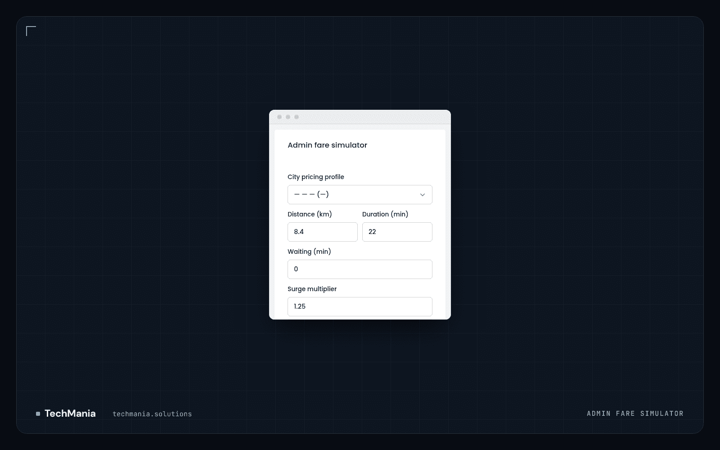720x450 pixels.
Task: Click the City pricing profile label
Action: click(316, 177)
